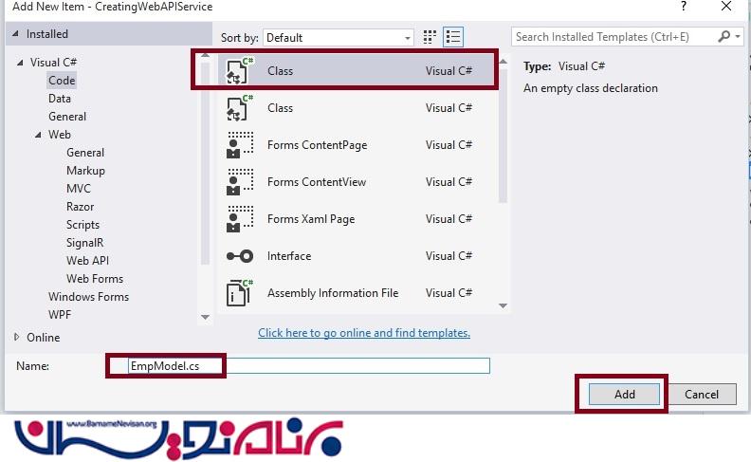751x462 pixels.
Task: Select the MVC category
Action: tap(79, 189)
